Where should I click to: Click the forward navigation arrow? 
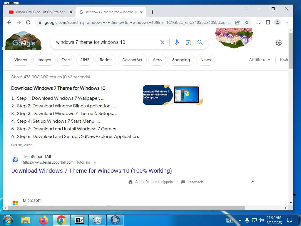[x=19, y=22]
